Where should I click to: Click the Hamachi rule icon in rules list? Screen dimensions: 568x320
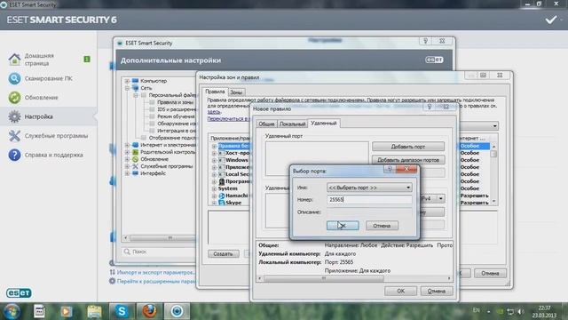coord(222,196)
